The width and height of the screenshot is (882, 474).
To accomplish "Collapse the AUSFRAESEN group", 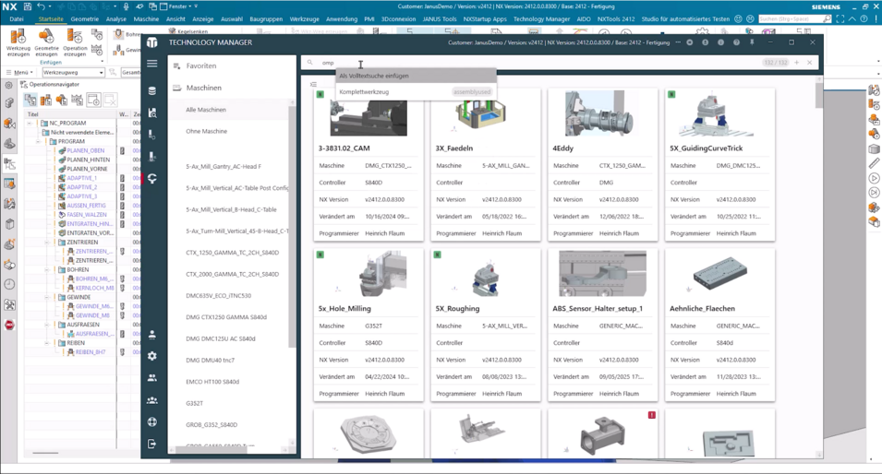I will (x=47, y=325).
